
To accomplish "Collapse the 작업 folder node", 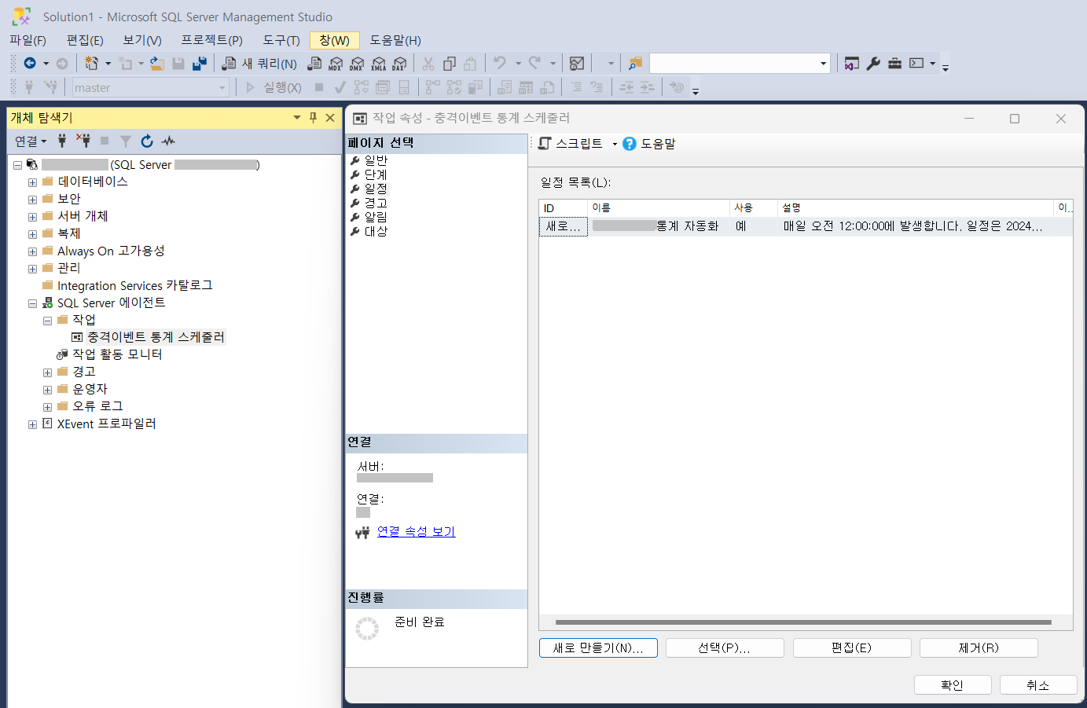I will click(47, 321).
